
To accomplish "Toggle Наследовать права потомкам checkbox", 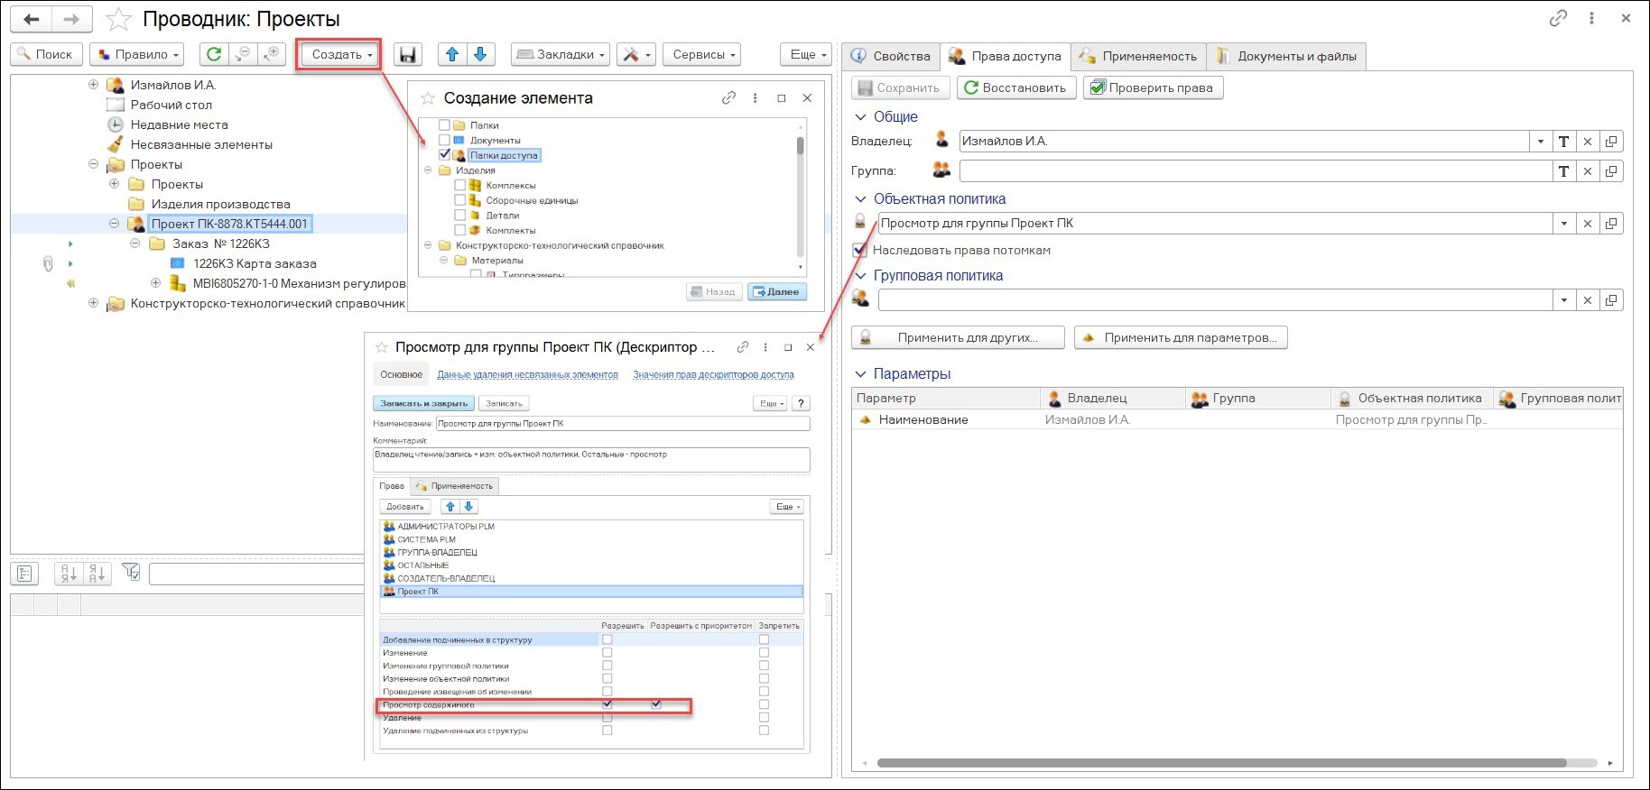I will 860,250.
